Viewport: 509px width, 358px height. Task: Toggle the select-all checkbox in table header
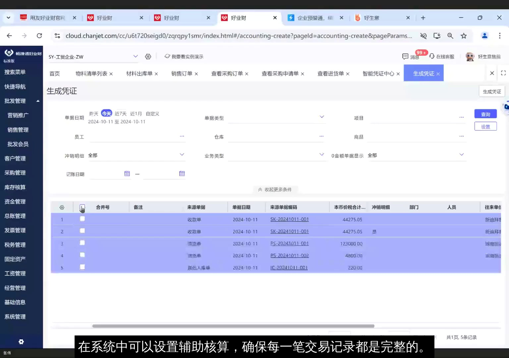coord(82,207)
